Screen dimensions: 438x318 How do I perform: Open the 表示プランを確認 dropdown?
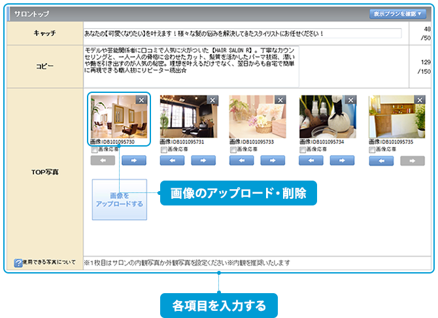(399, 13)
